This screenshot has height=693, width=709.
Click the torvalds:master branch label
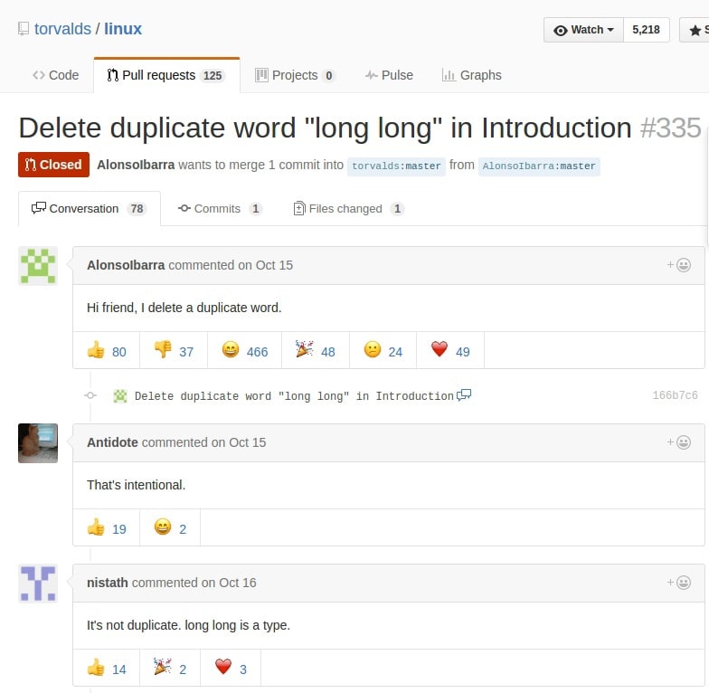[396, 166]
